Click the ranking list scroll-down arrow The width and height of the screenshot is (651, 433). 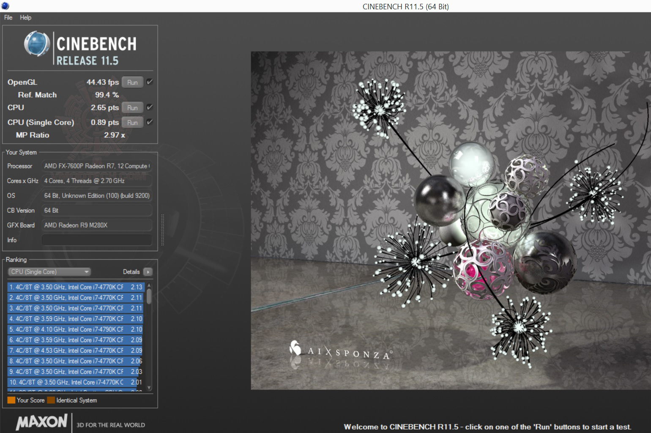(x=149, y=387)
